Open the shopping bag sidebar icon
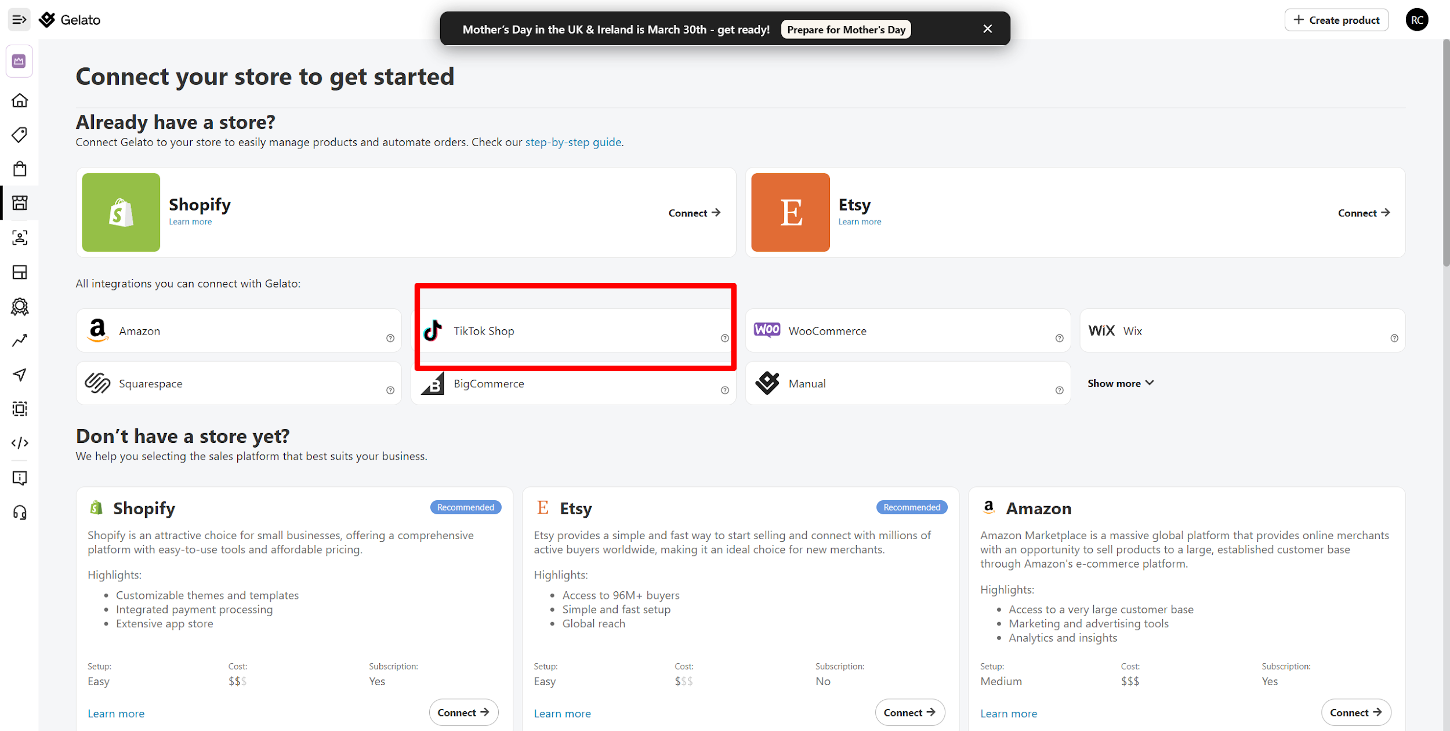 point(20,169)
